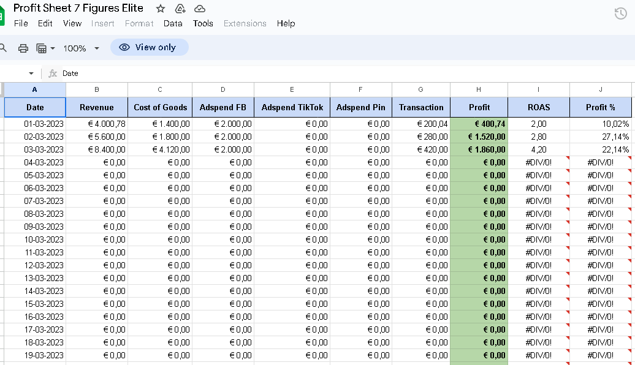
Task: Select the green Profit cell showing € 1.860,00
Action: click(479, 149)
